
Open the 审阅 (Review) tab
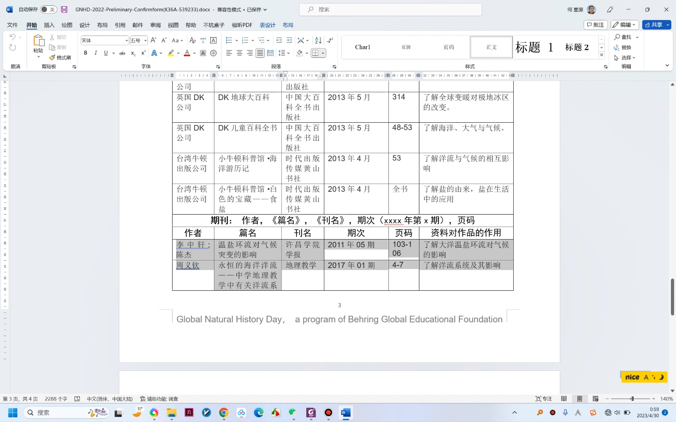155,25
